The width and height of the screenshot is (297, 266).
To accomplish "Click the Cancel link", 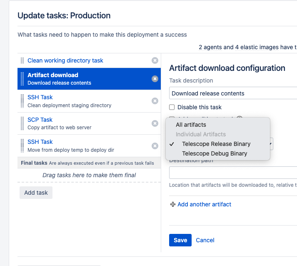I will [x=205, y=240].
